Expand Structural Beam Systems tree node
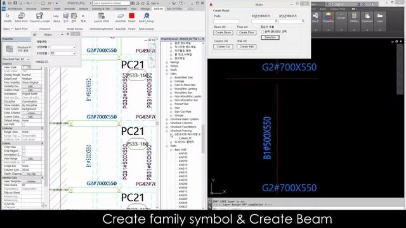The image size is (406, 228). point(167,120)
